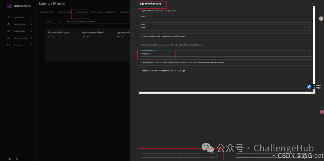
Task: Click the Replica input field
Action: (226, 20)
